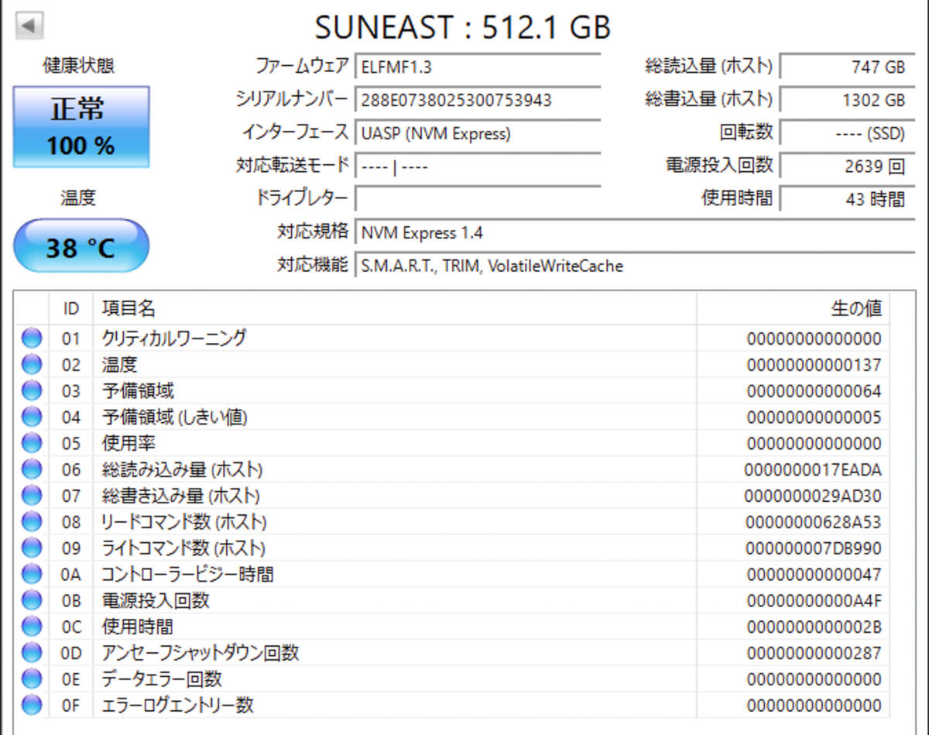This screenshot has width=929, height=735.
Task: Click status orb for アンセーフシャットダウン回数 row
Action: (x=32, y=653)
